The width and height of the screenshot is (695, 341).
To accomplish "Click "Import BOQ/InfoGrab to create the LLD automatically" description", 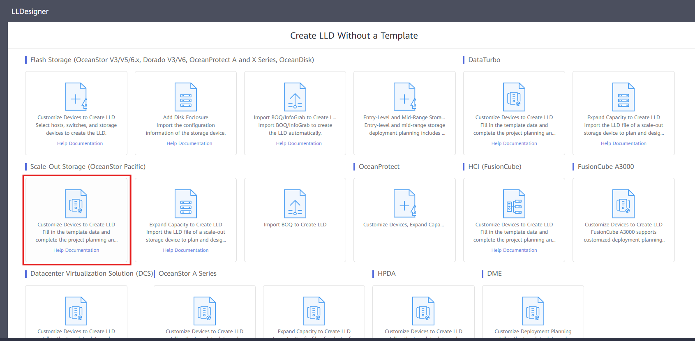I will 295,129.
